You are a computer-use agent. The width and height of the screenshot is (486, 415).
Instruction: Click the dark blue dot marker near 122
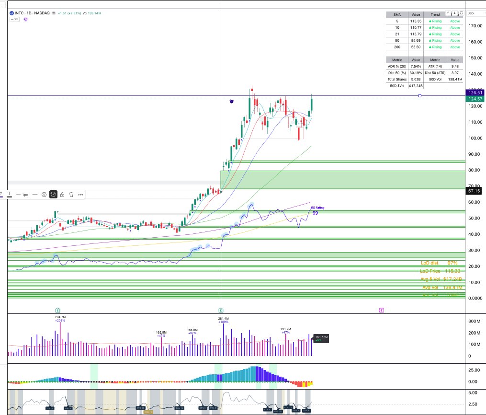click(232, 101)
